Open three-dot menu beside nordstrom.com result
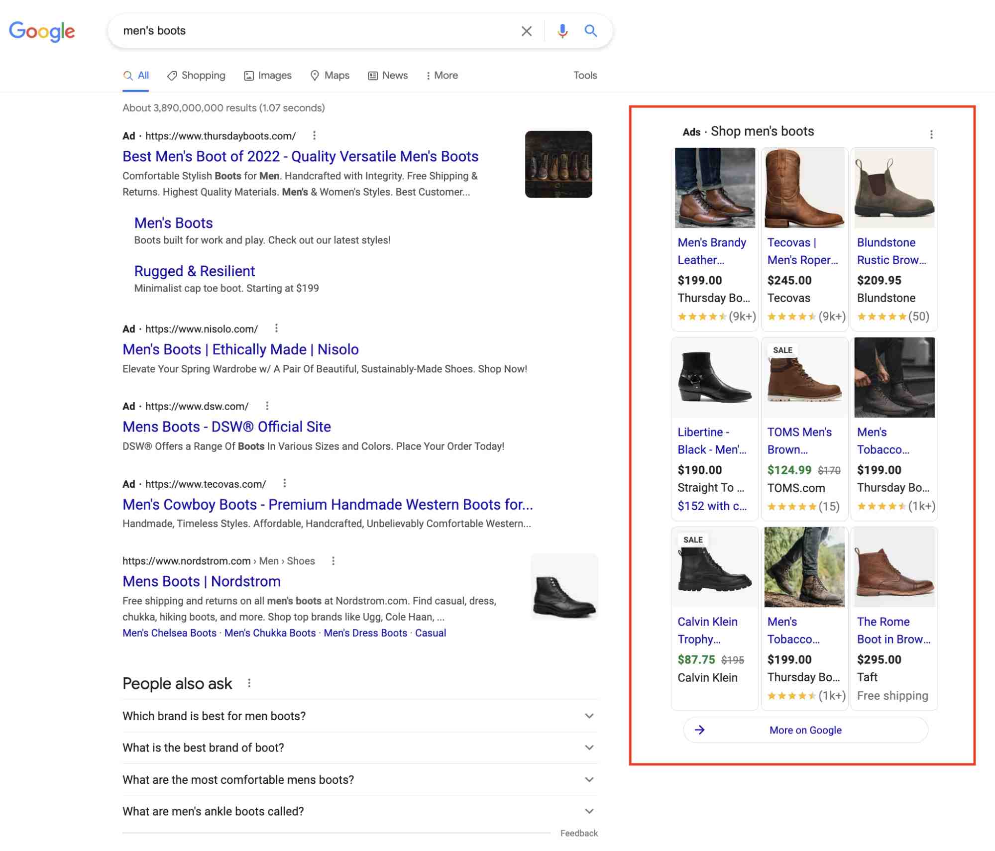The image size is (995, 851). click(x=333, y=560)
